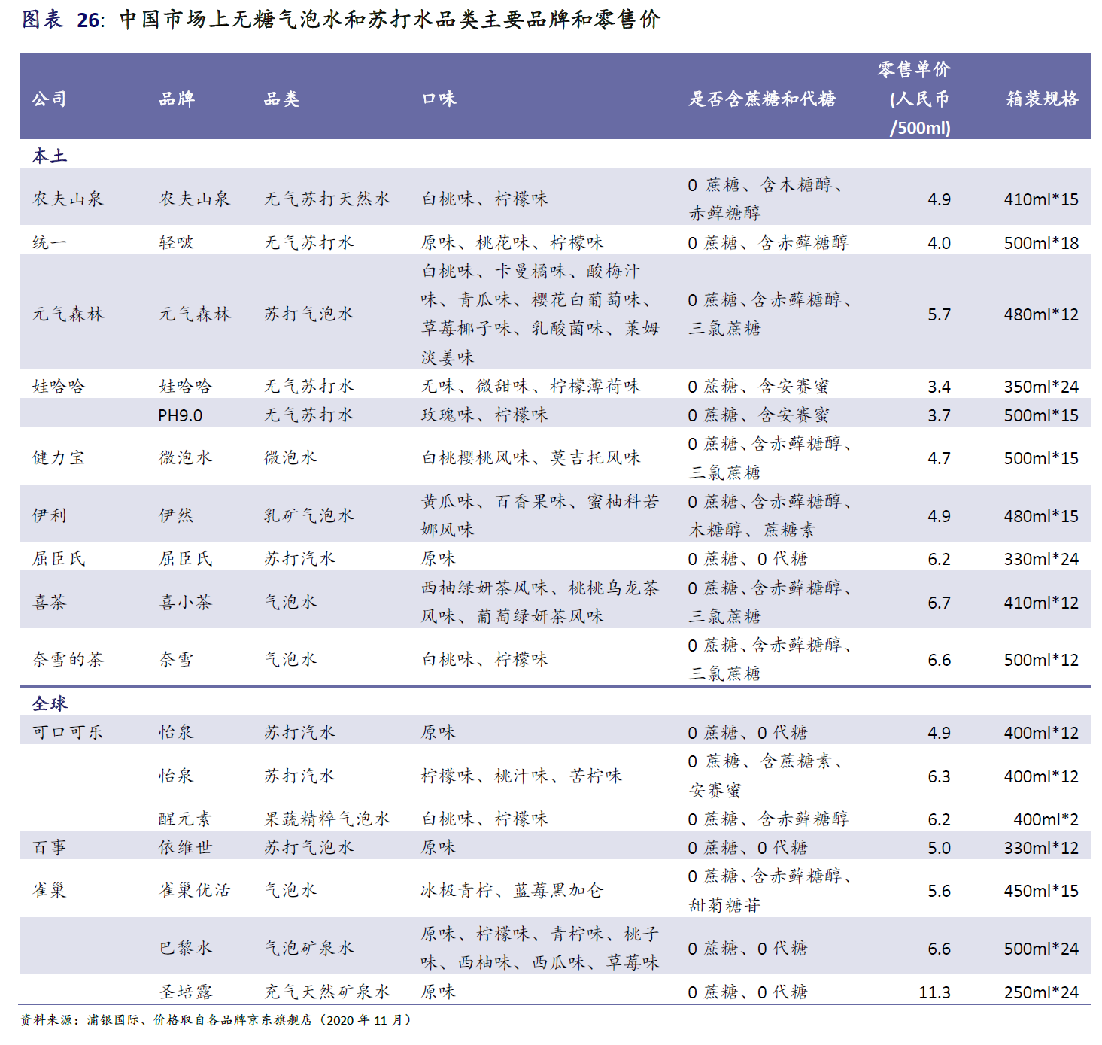
Task: Select the 乳矿气泡水 category cell
Action: 308,515
